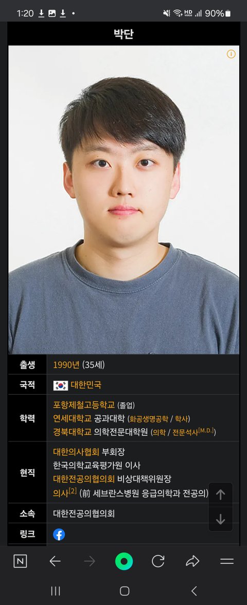247x605 pixels.
Task: Open the 1990년 birth year link
Action: tap(66, 365)
